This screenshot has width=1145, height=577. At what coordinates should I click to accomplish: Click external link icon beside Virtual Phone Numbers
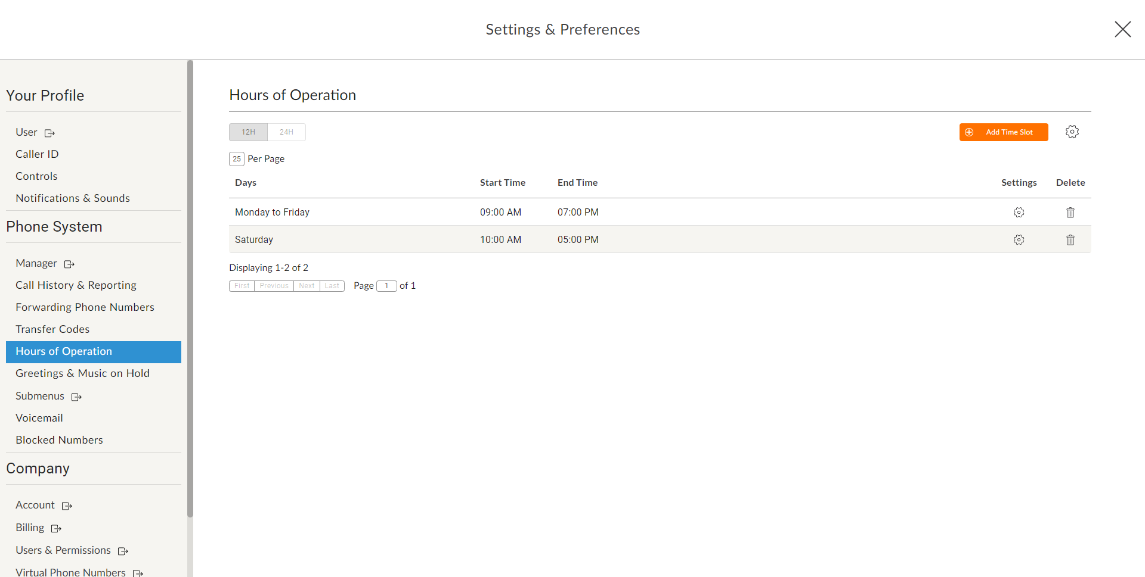point(138,573)
